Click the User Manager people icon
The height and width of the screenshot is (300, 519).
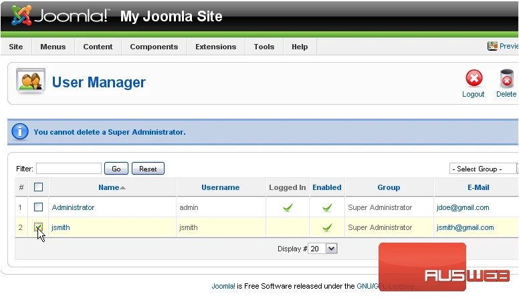coord(31,81)
